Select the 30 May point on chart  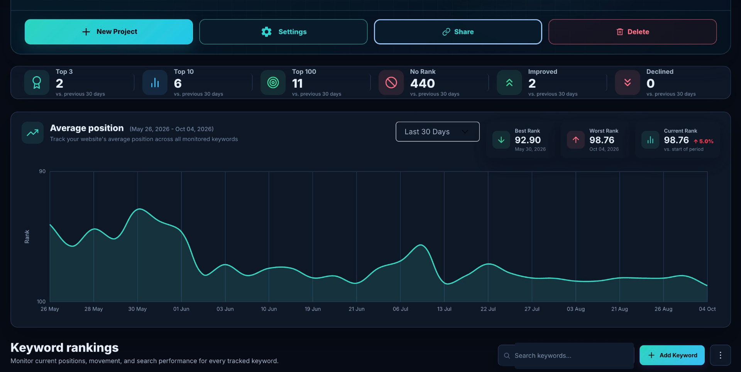[138, 209]
